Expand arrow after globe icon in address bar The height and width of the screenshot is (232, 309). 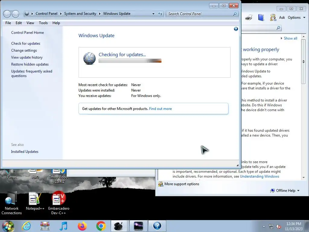tap(32, 14)
